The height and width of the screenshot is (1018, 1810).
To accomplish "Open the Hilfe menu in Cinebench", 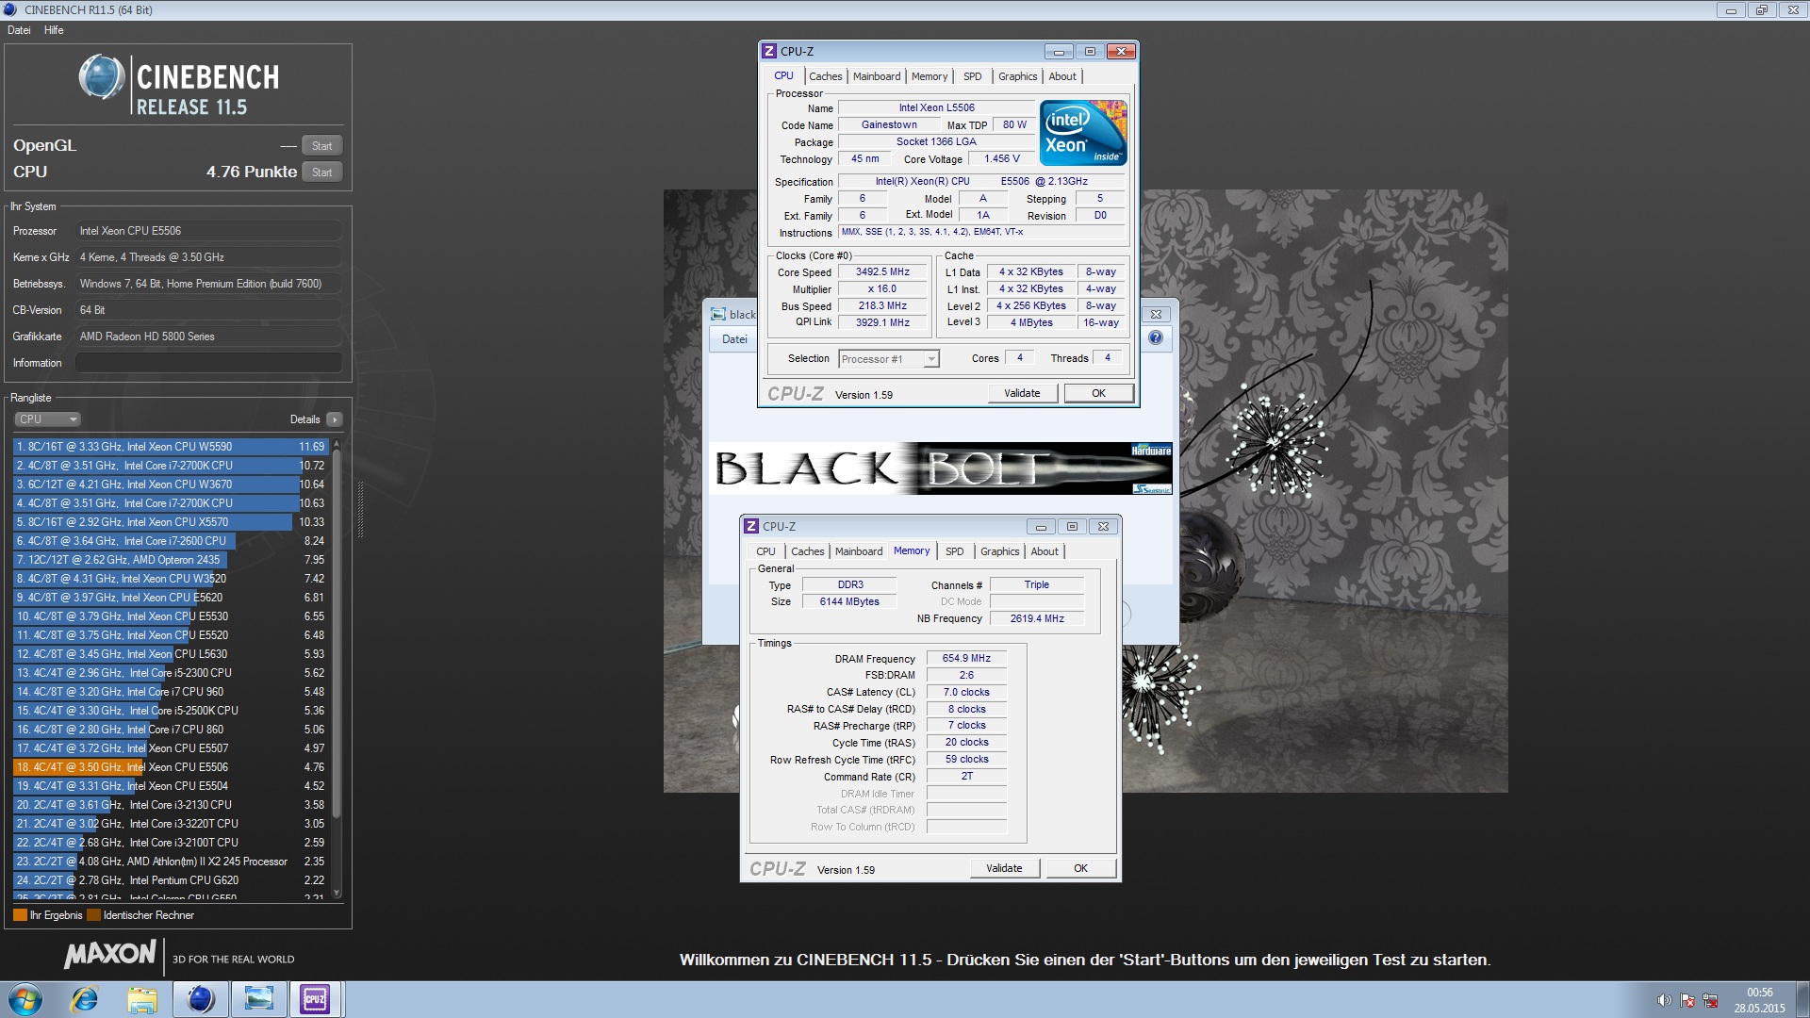I will [x=54, y=30].
